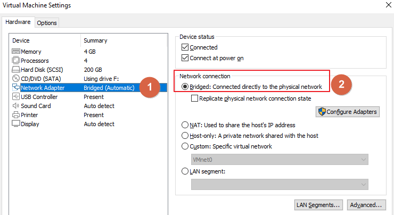Image resolution: width=394 pixels, height=215 pixels.
Task: Open the VMnet0 dropdown list
Action: pyautogui.click(x=280, y=160)
